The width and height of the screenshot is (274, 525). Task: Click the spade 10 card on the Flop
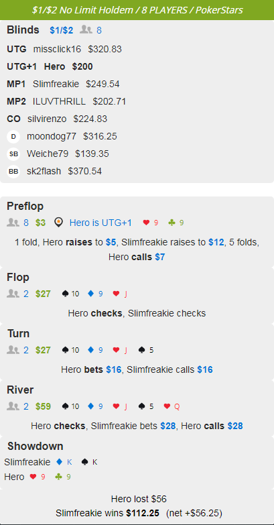tap(70, 294)
